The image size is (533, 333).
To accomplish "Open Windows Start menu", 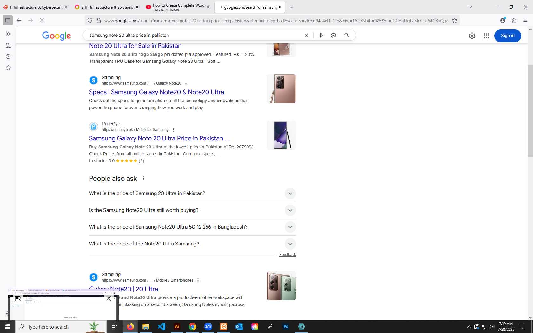I will coord(8,327).
